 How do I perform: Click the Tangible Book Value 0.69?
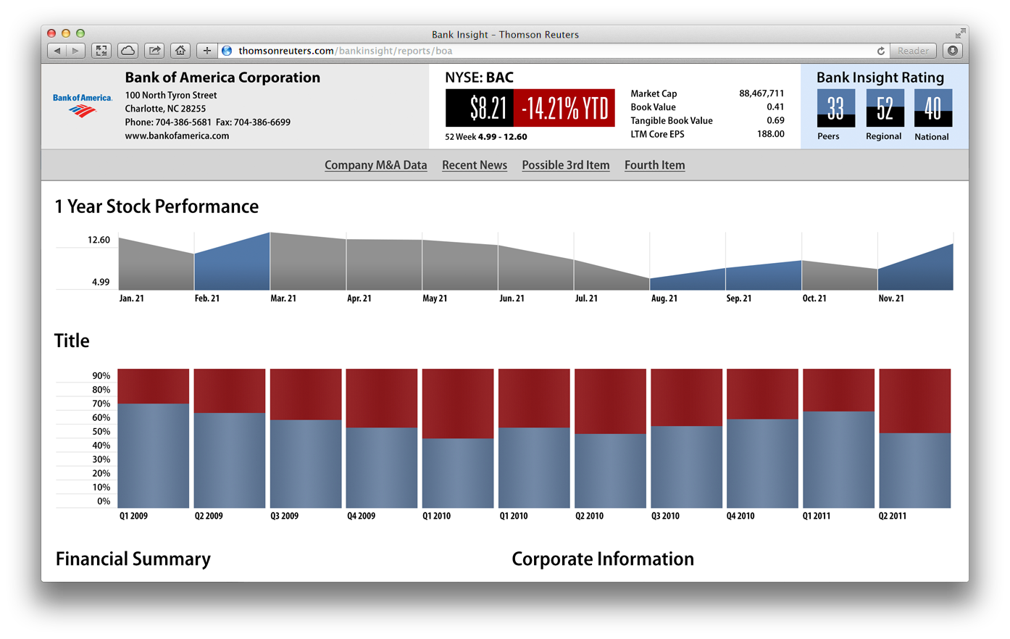pos(775,120)
